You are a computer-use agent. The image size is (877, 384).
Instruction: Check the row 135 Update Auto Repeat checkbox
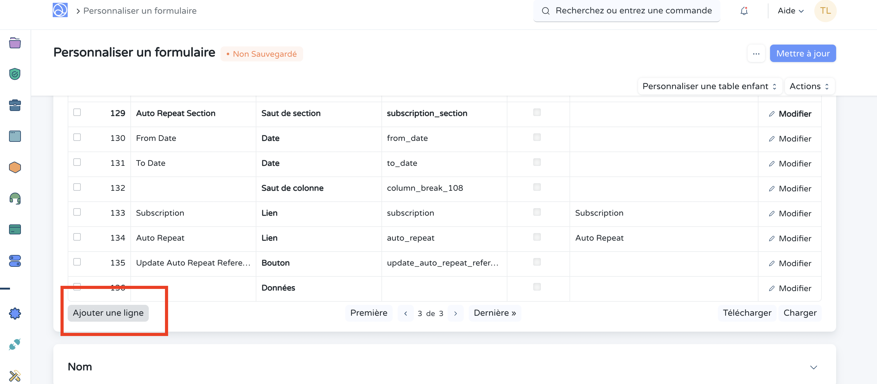(77, 262)
